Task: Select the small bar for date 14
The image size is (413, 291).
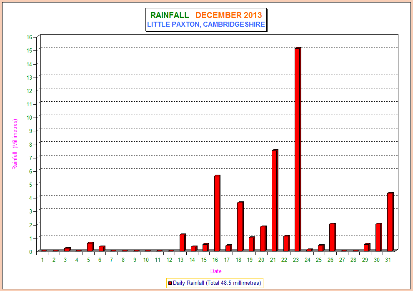Action: pyautogui.click(x=194, y=248)
